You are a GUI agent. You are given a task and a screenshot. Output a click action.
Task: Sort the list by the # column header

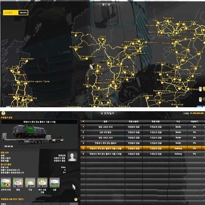coord(83,122)
